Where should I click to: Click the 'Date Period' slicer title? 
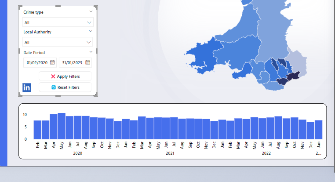[x=34, y=53]
